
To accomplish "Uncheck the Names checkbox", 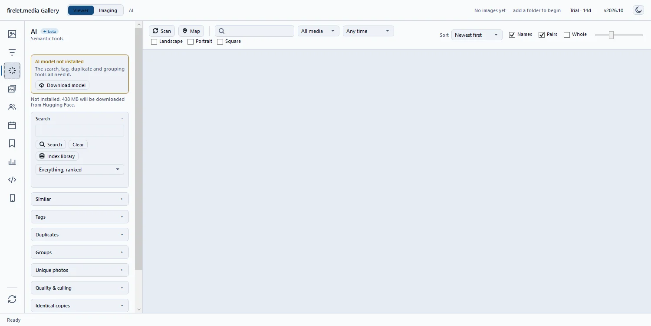I will pos(512,35).
